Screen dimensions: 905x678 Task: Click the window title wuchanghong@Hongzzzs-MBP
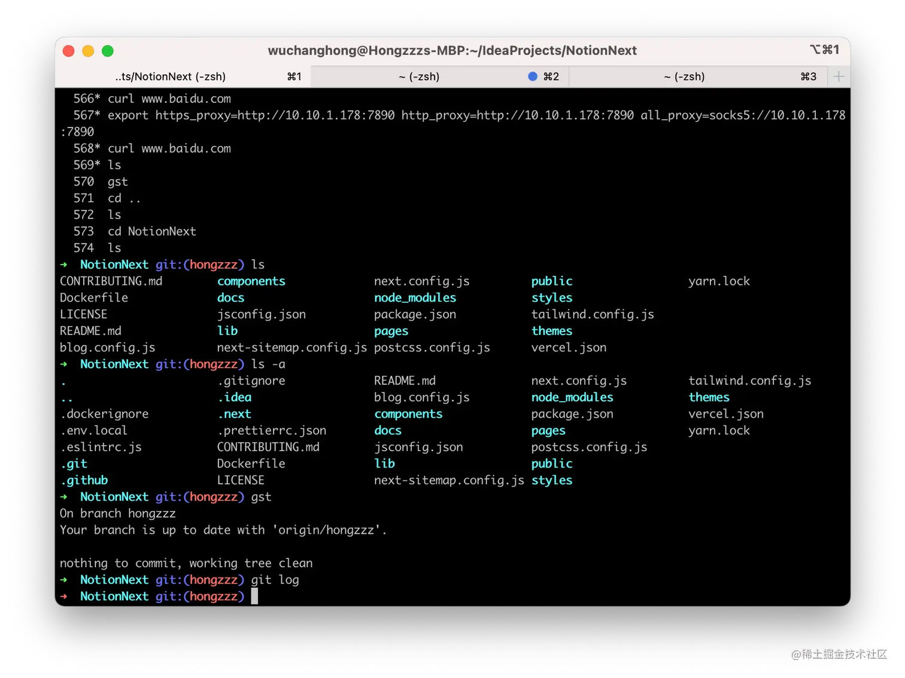coord(452,51)
